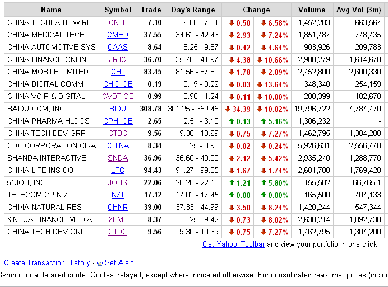
Task: Open Create Transaction History link
Action: tap(47, 262)
